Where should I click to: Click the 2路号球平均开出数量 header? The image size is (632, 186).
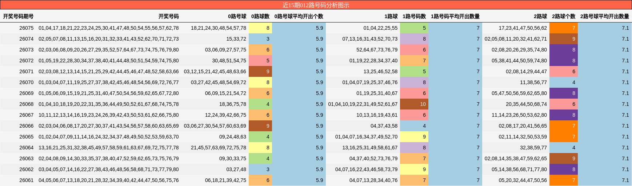[605, 16]
